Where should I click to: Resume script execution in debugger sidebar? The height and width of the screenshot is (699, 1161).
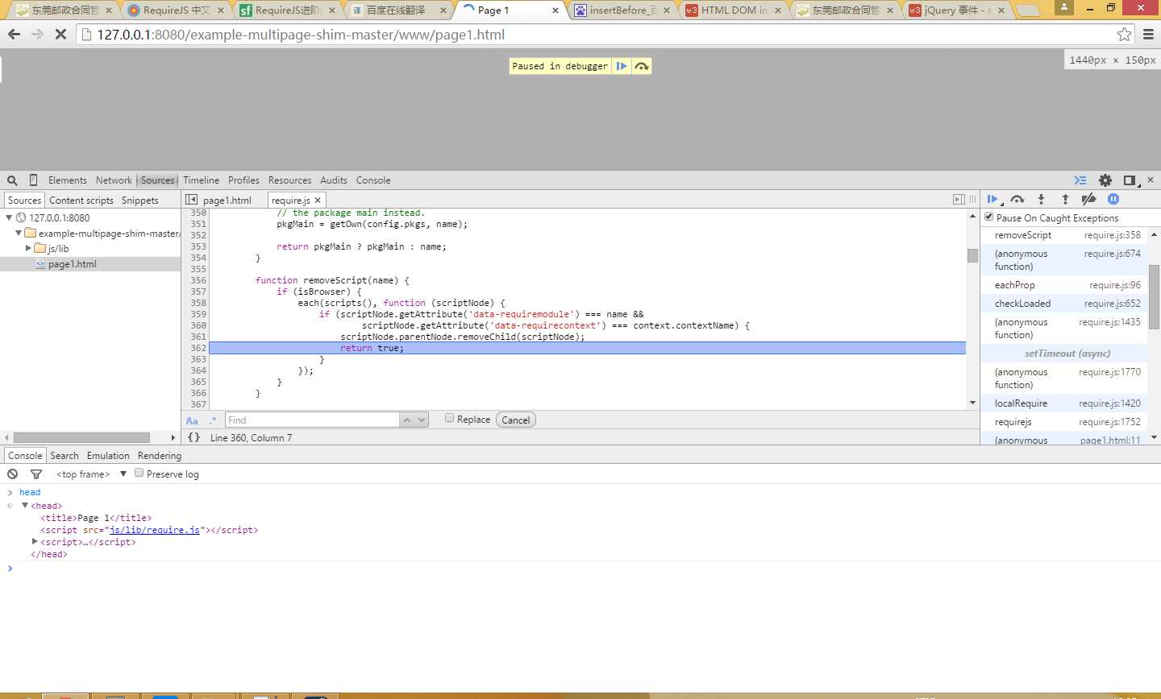click(x=993, y=199)
